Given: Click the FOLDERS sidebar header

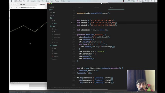Looking at the screenshot, I should (x=51, y=7).
